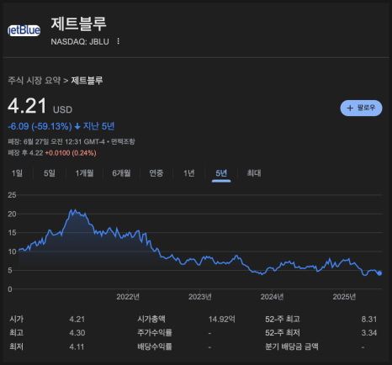
Task: Click the 8.31 52-week high value
Action: (369, 320)
